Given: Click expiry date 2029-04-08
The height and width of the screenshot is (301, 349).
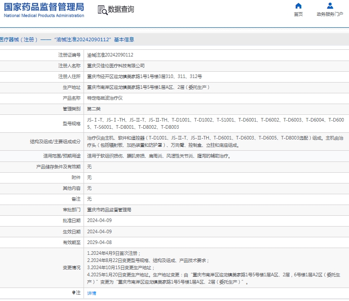Looking at the screenshot, I should click(99, 242).
